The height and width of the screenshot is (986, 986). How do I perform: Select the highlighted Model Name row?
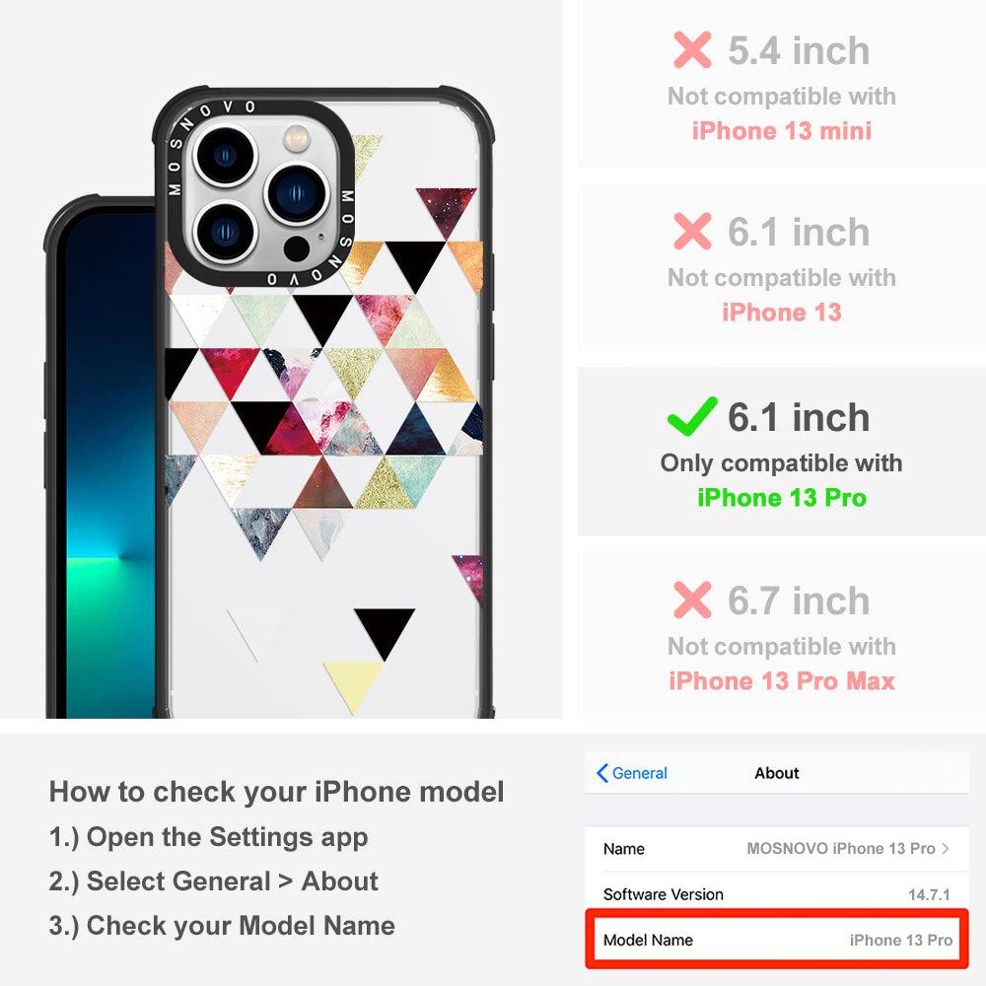(x=777, y=940)
